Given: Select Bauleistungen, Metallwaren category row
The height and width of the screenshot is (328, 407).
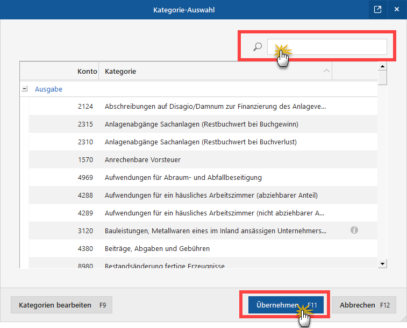Looking at the screenshot, I should pyautogui.click(x=203, y=231).
